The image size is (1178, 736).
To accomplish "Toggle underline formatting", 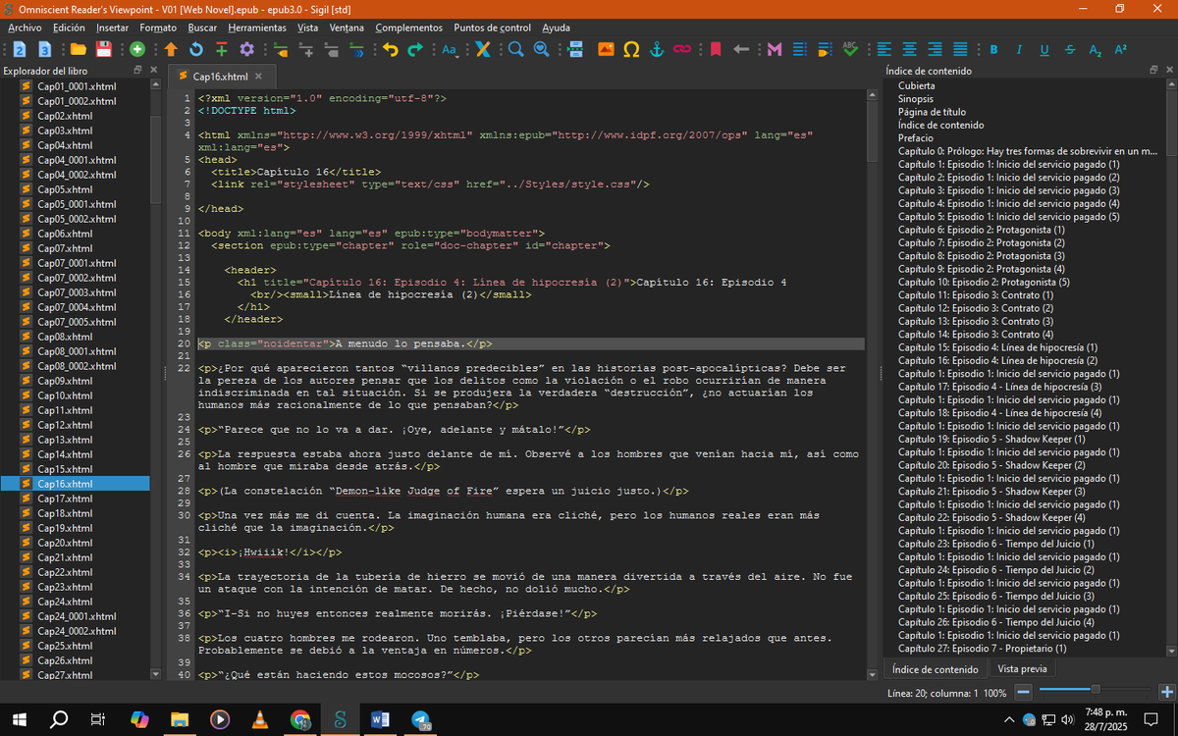I will click(1044, 49).
